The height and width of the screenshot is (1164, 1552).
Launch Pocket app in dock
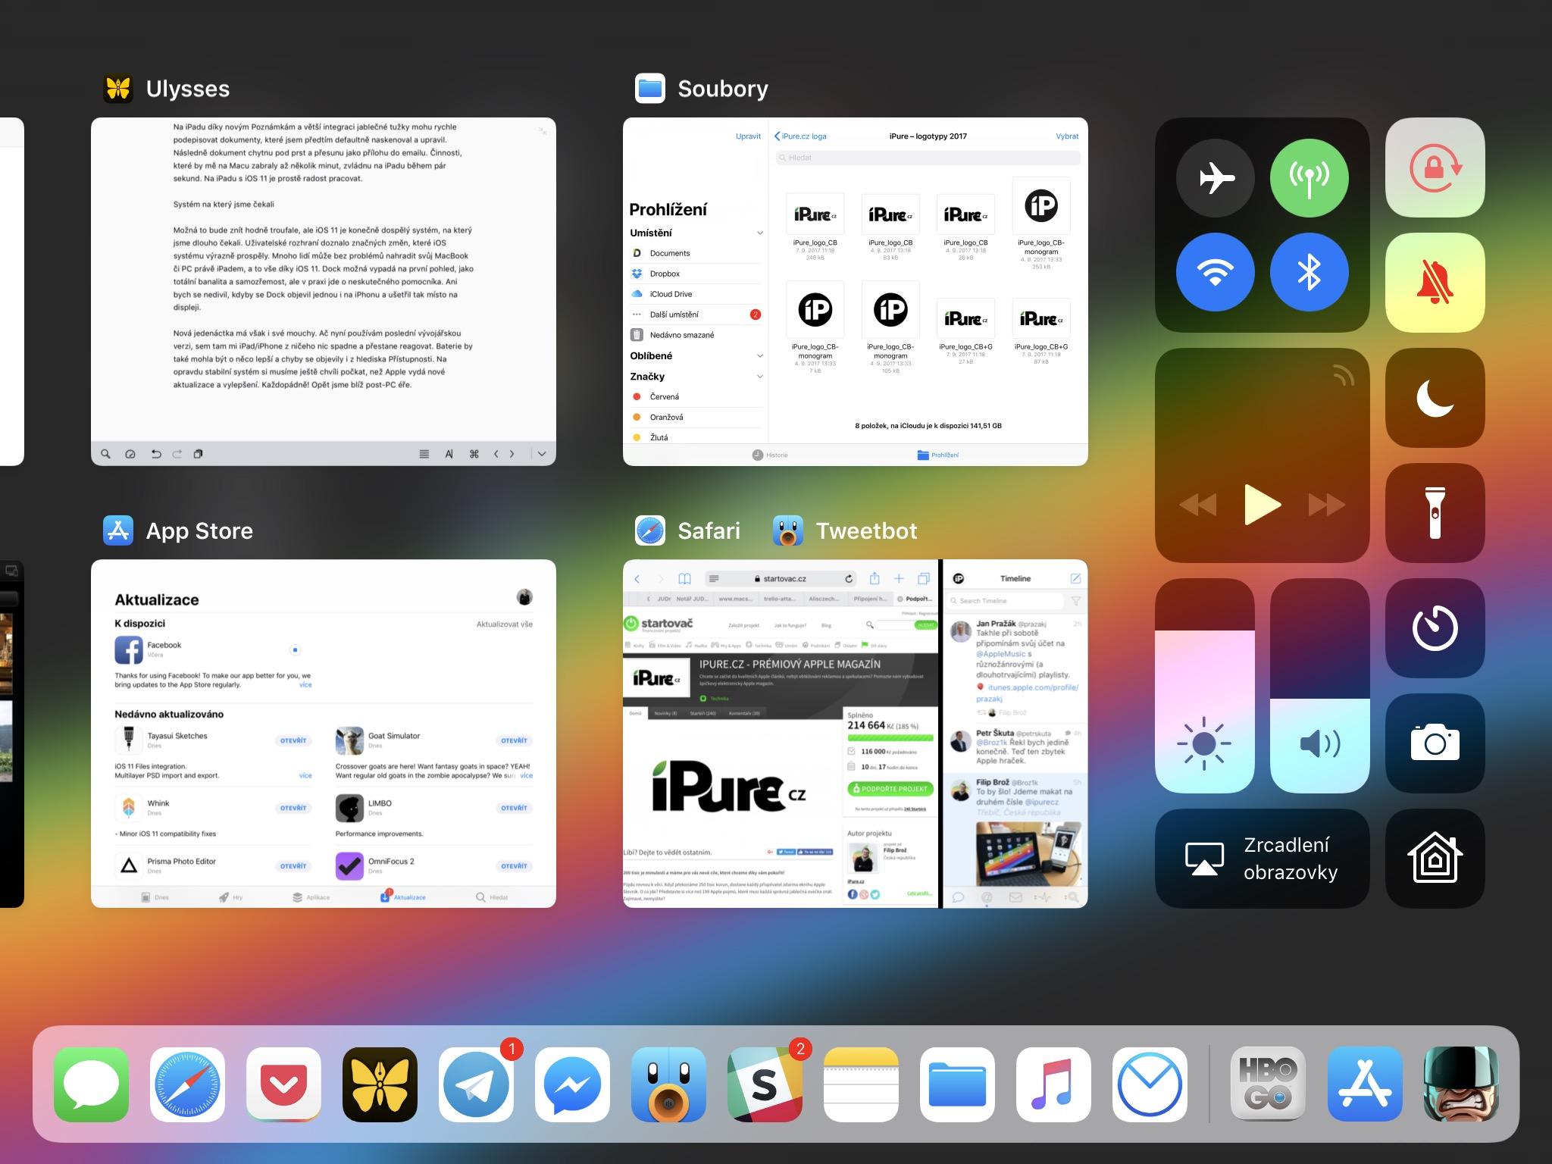pos(283,1084)
